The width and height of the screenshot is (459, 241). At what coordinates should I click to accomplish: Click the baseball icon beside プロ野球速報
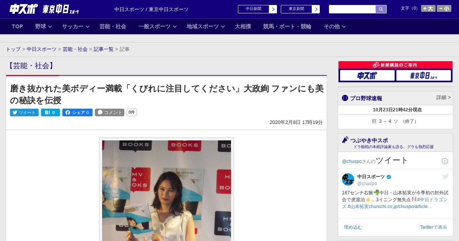(x=345, y=98)
